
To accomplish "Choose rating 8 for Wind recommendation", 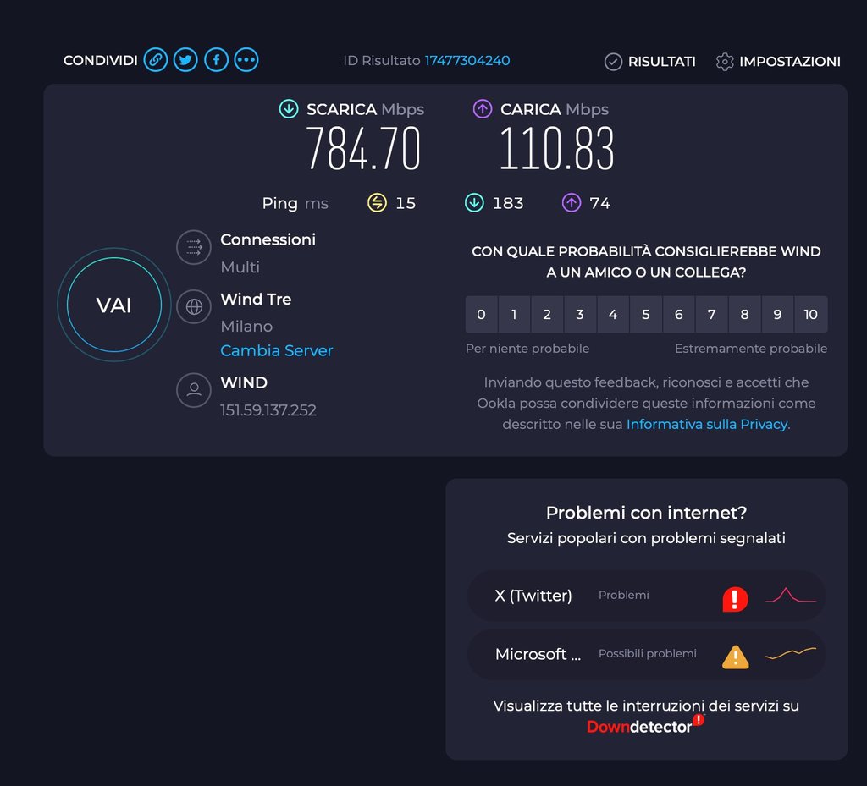I will 744,315.
